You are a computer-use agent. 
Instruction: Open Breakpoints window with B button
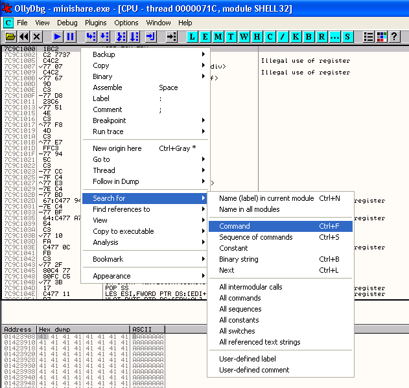tap(309, 37)
